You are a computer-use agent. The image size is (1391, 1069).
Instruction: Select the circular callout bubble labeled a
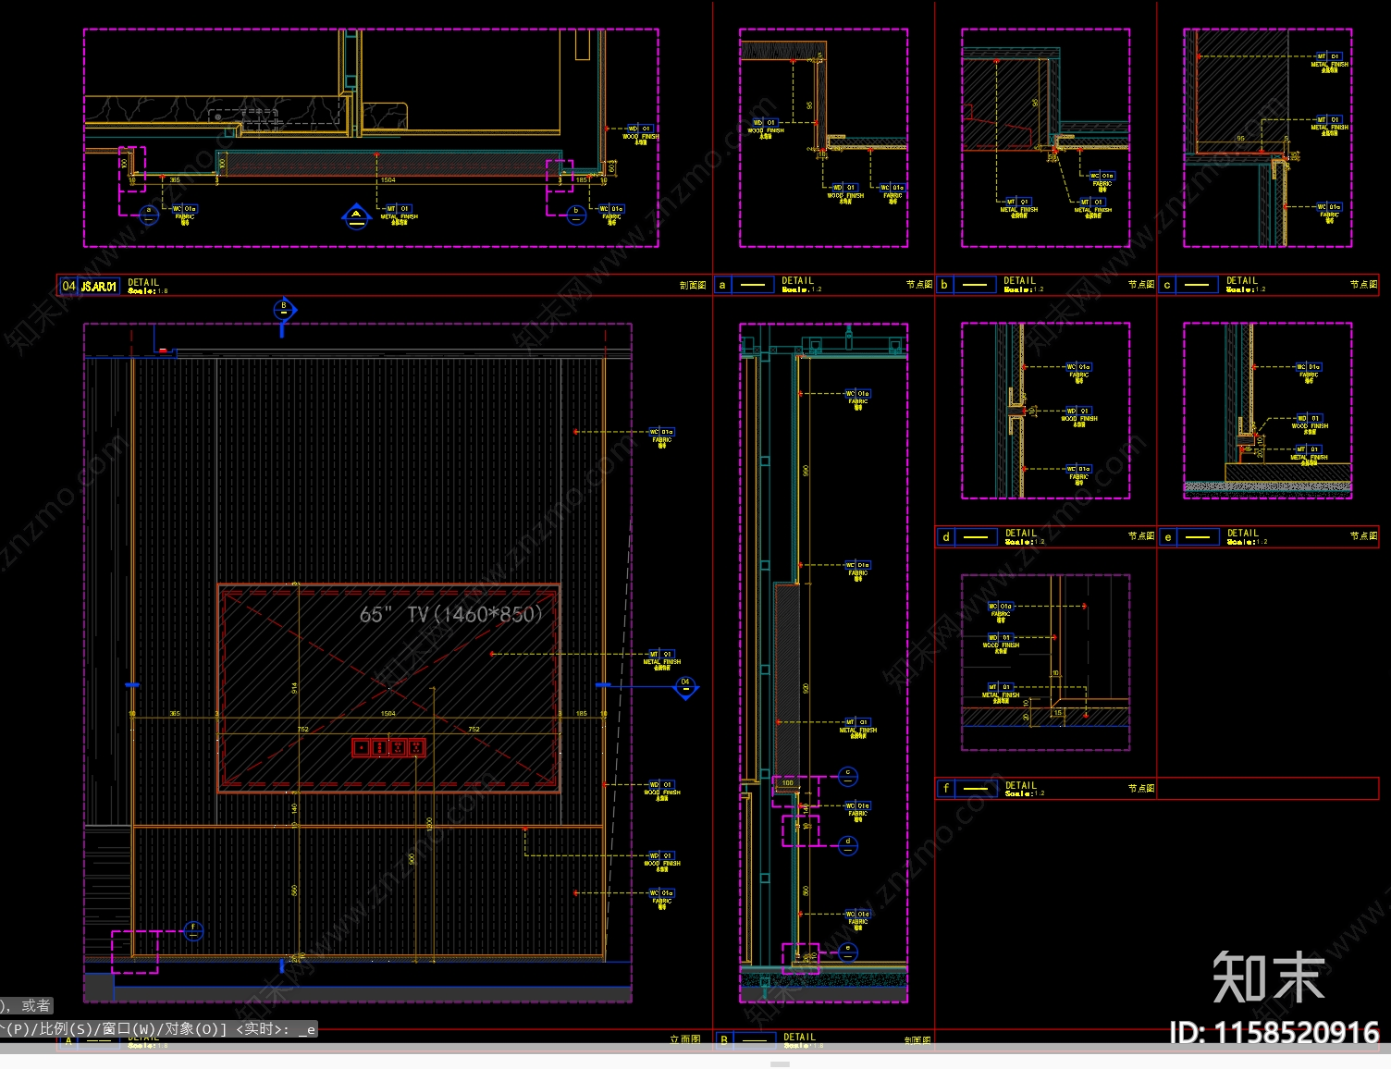click(x=149, y=214)
